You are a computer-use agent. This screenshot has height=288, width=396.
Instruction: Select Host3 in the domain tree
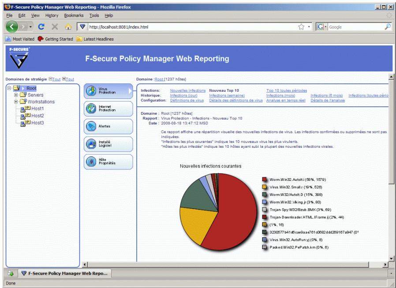37,123
